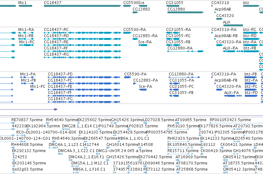This screenshot has height=174, width=263.
Task: Open transcript CG12880-RA
Action: click(180, 48)
